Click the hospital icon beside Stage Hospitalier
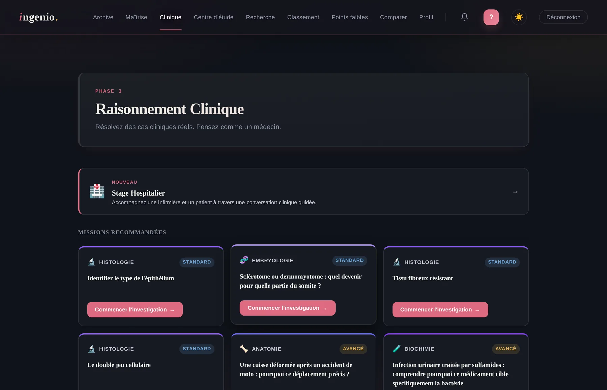The height and width of the screenshot is (390, 607). click(97, 191)
